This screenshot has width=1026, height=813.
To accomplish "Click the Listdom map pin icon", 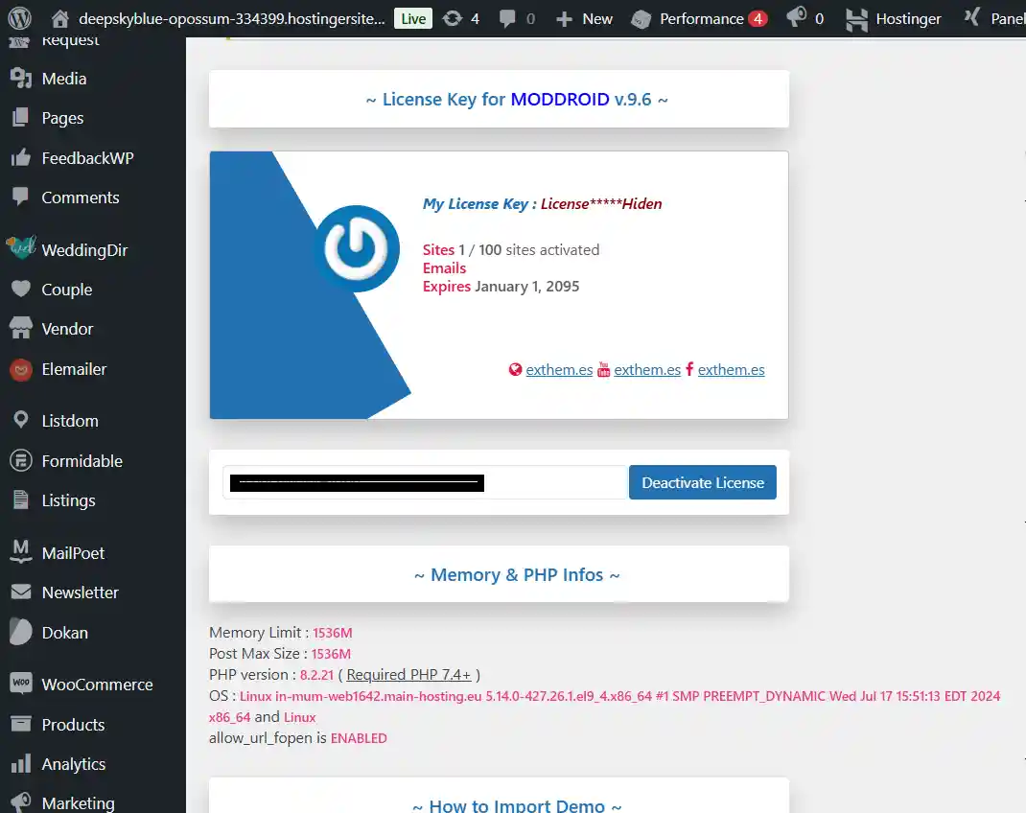I will (21, 420).
